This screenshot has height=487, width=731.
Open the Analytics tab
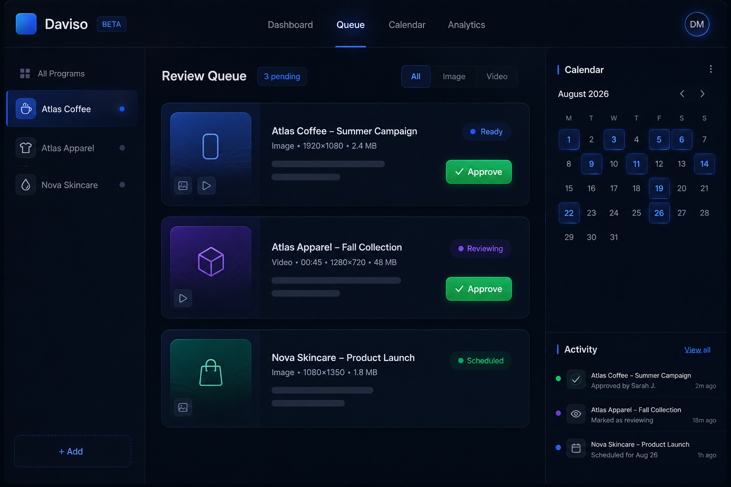click(466, 25)
